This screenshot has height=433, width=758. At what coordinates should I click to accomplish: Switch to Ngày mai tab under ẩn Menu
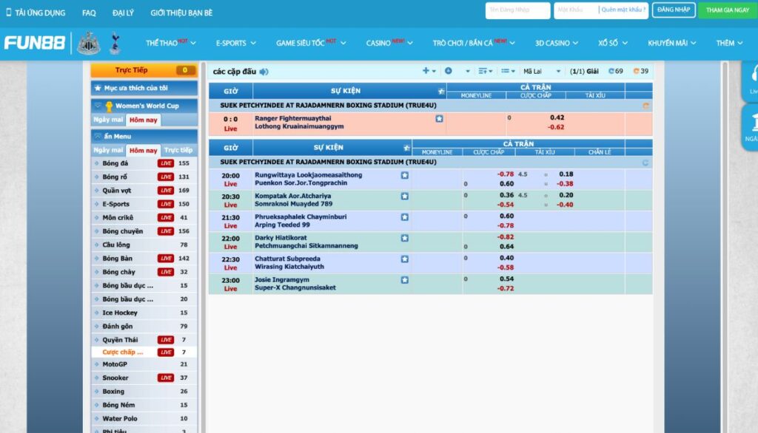(108, 150)
